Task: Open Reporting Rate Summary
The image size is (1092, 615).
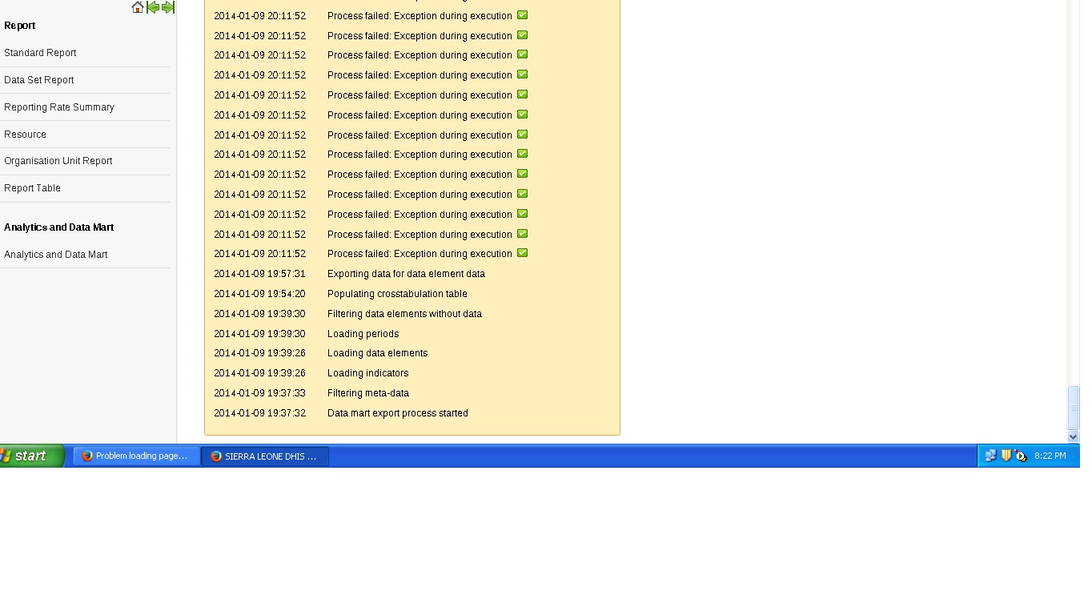Action: pyautogui.click(x=59, y=107)
